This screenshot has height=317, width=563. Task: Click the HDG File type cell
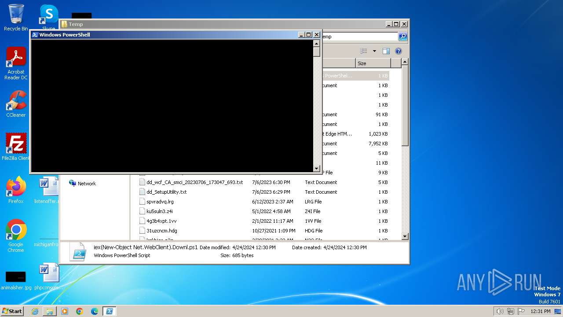314,231
